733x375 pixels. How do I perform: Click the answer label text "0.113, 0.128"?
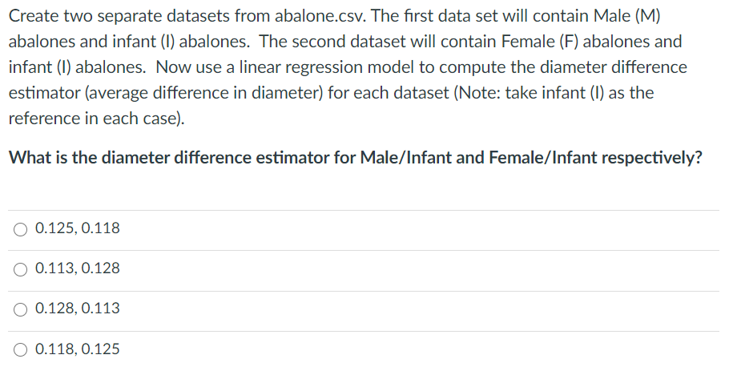click(78, 268)
